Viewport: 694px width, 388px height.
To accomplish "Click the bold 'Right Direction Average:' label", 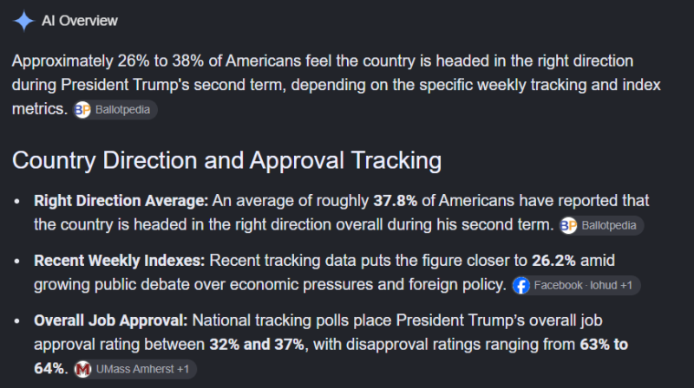I will click(121, 201).
